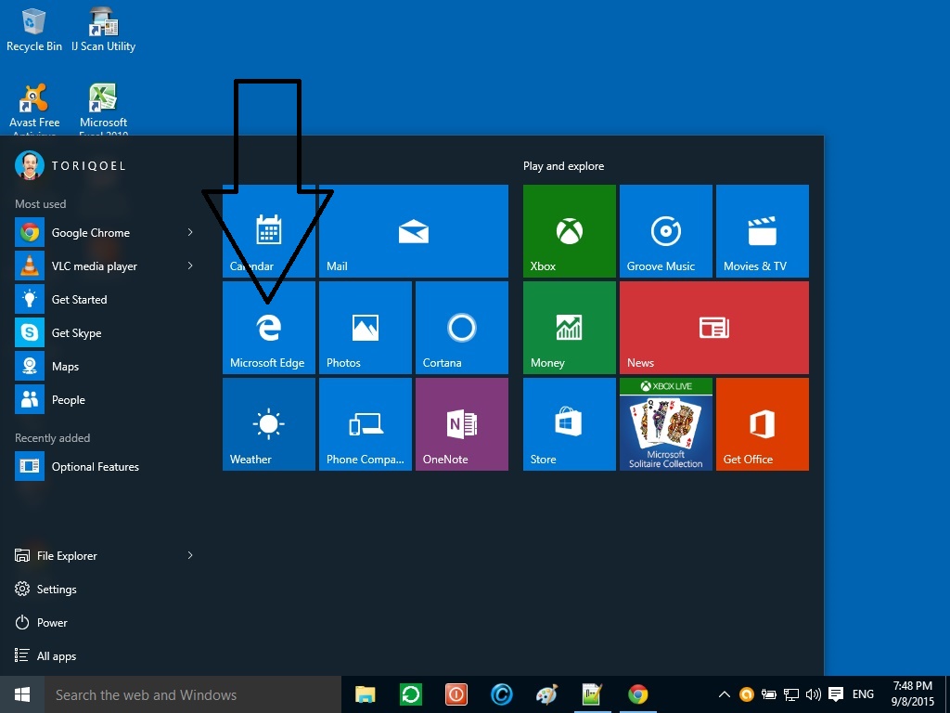The width and height of the screenshot is (950, 713).
Task: Open the Paint palette app on taskbar
Action: pyautogui.click(x=547, y=694)
